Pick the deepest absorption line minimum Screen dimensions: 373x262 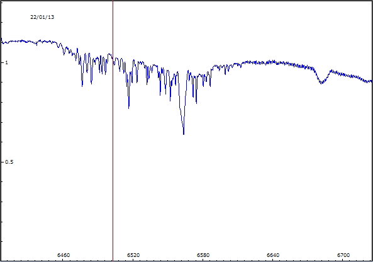(184, 134)
